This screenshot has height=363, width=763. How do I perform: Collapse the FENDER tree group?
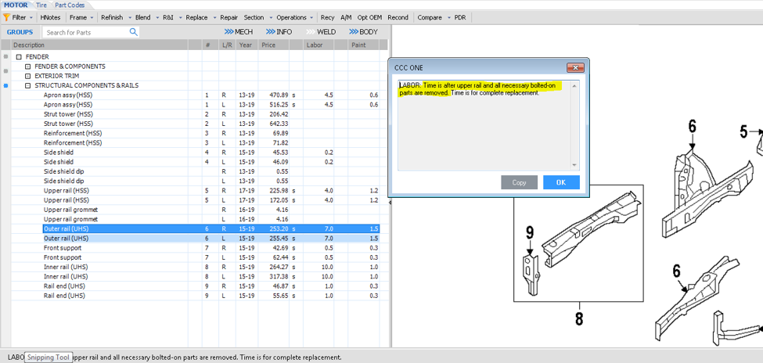[x=19, y=57]
